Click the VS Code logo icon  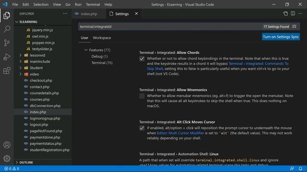(x=5, y=4)
